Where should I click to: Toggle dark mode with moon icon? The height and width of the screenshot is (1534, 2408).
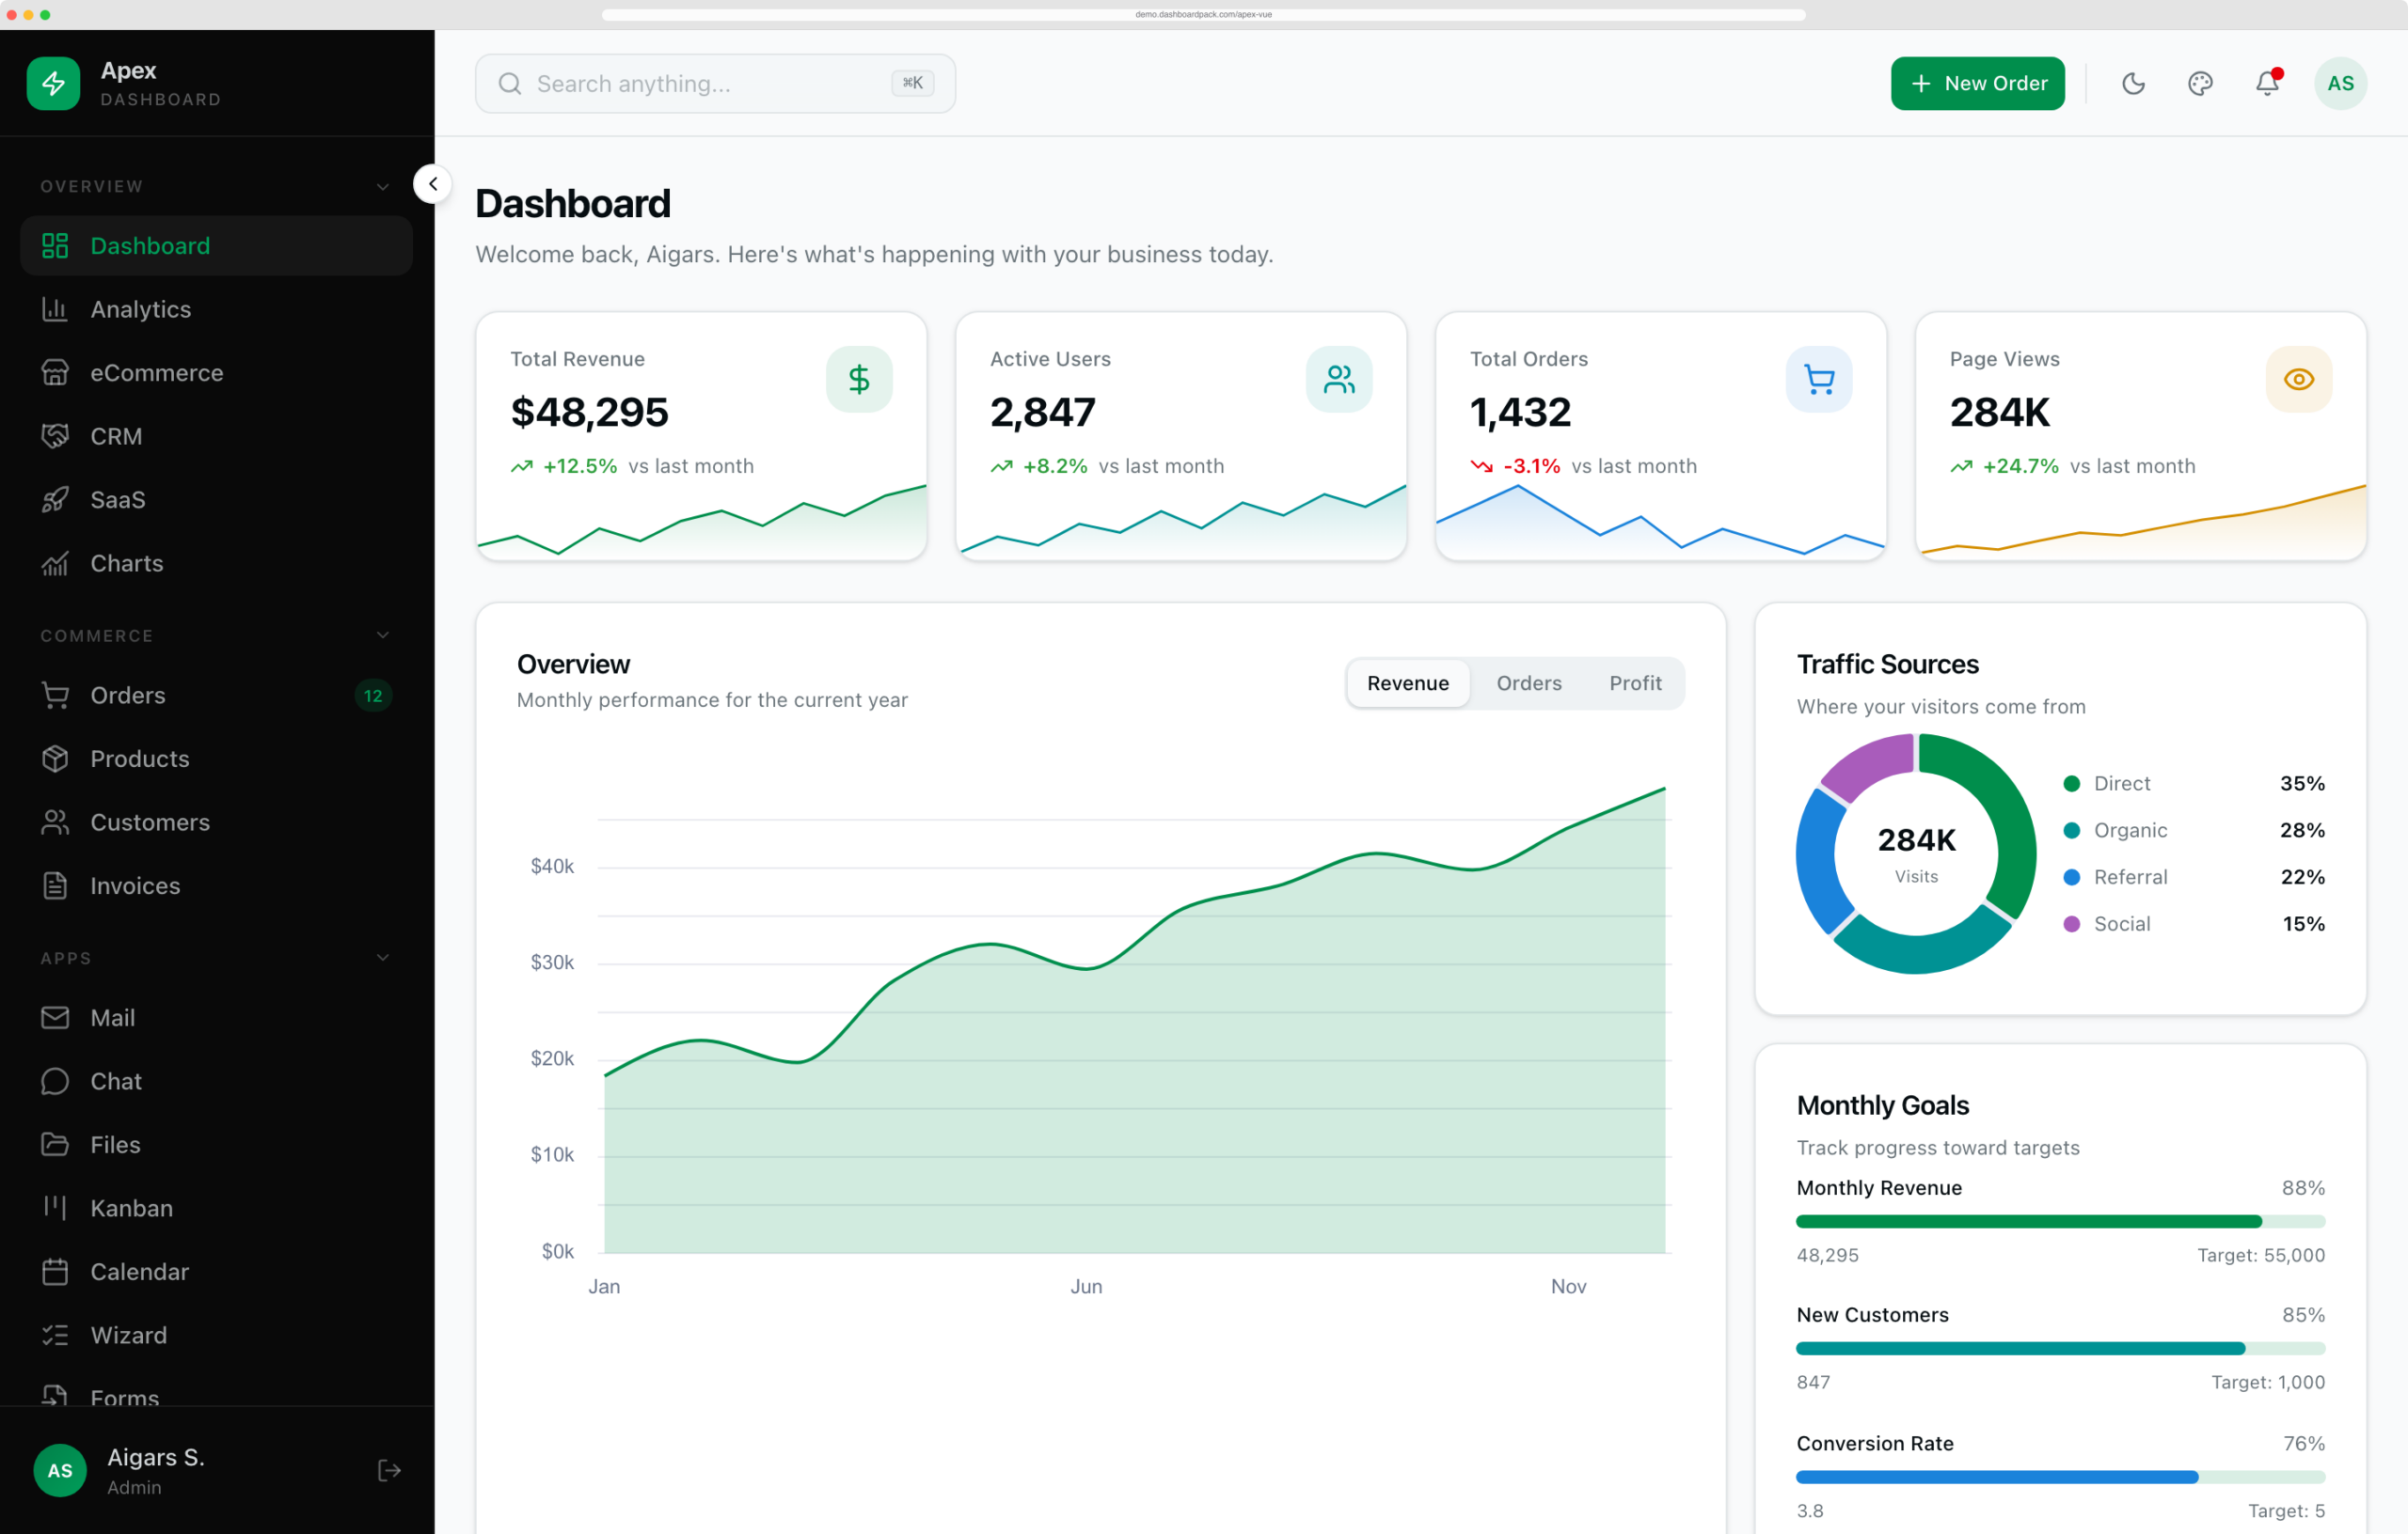click(x=2133, y=83)
